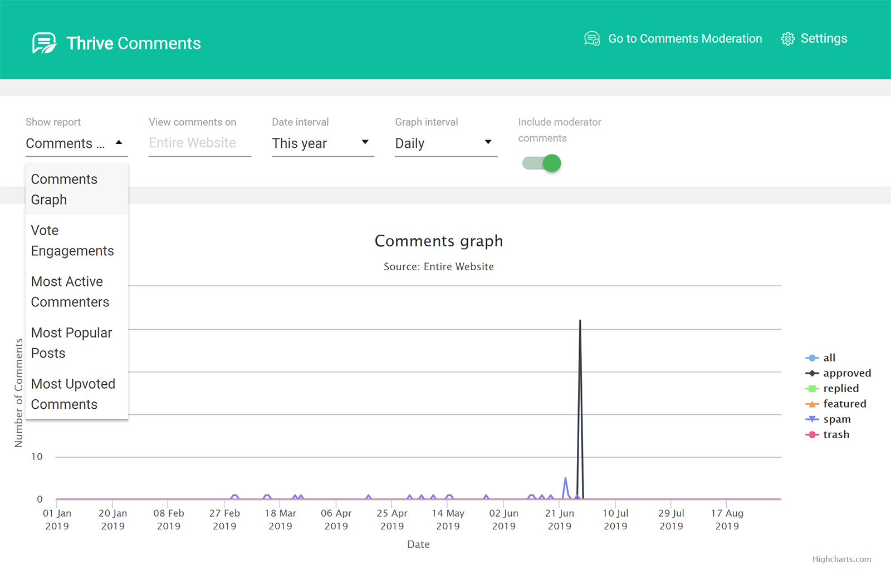
Task: Toggle the 'replied' series legend item
Action: tap(832, 388)
